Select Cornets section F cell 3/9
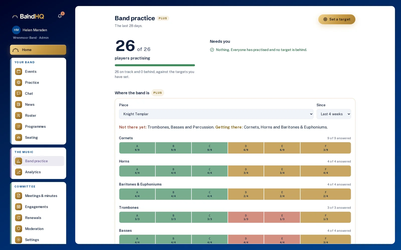401x250 pixels. [x=326, y=148]
